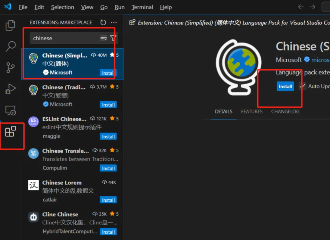Screen dimensions: 330x240
Task: Select the ESLint Chinese extension title
Action: pos(64,119)
